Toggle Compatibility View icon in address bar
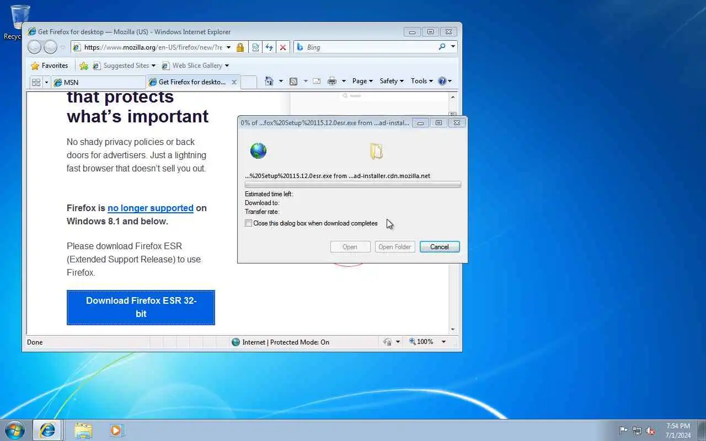Viewport: 706px width, 441px height. pos(255,47)
